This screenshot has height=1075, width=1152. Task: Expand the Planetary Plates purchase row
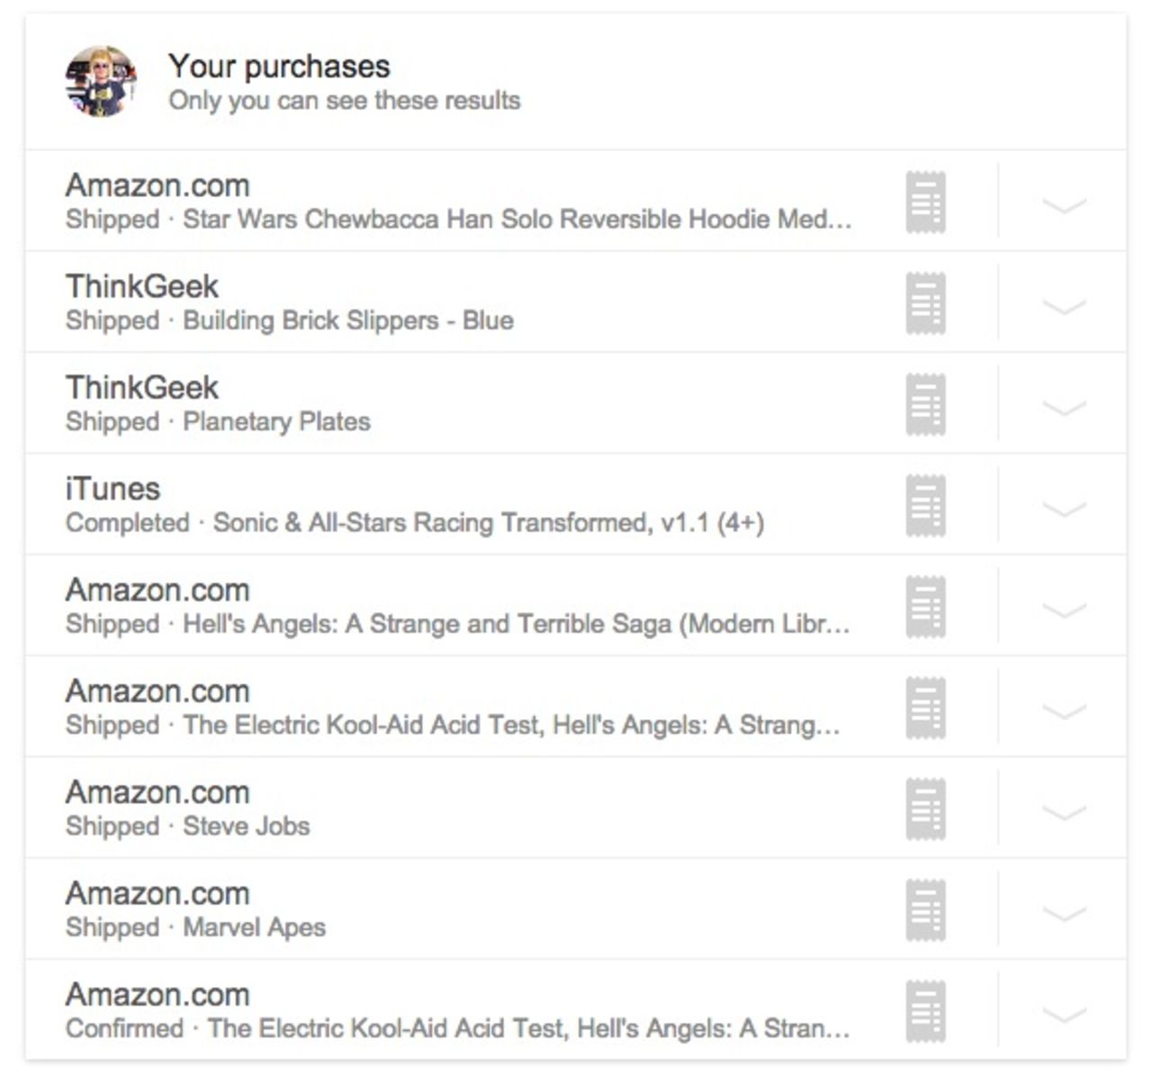[1064, 407]
